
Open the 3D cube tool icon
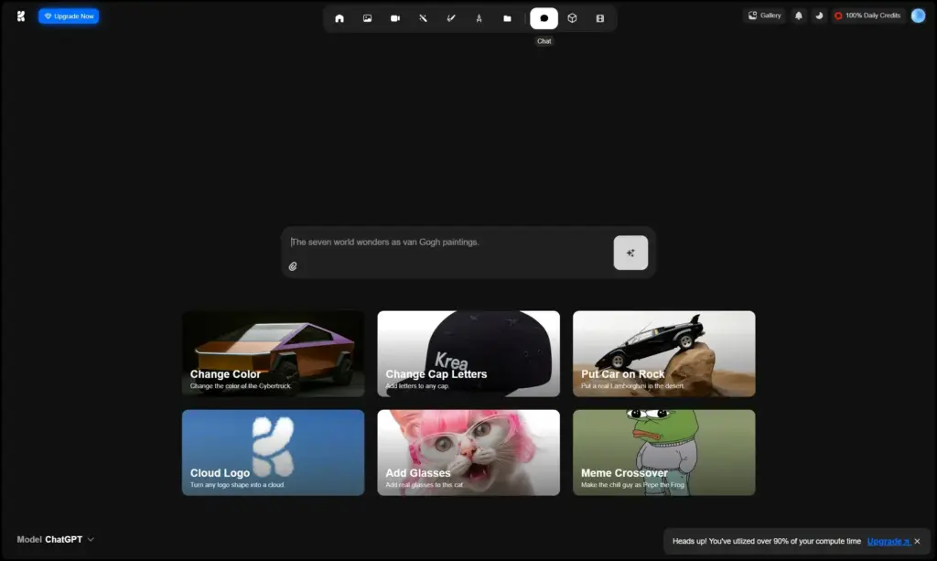[572, 18]
